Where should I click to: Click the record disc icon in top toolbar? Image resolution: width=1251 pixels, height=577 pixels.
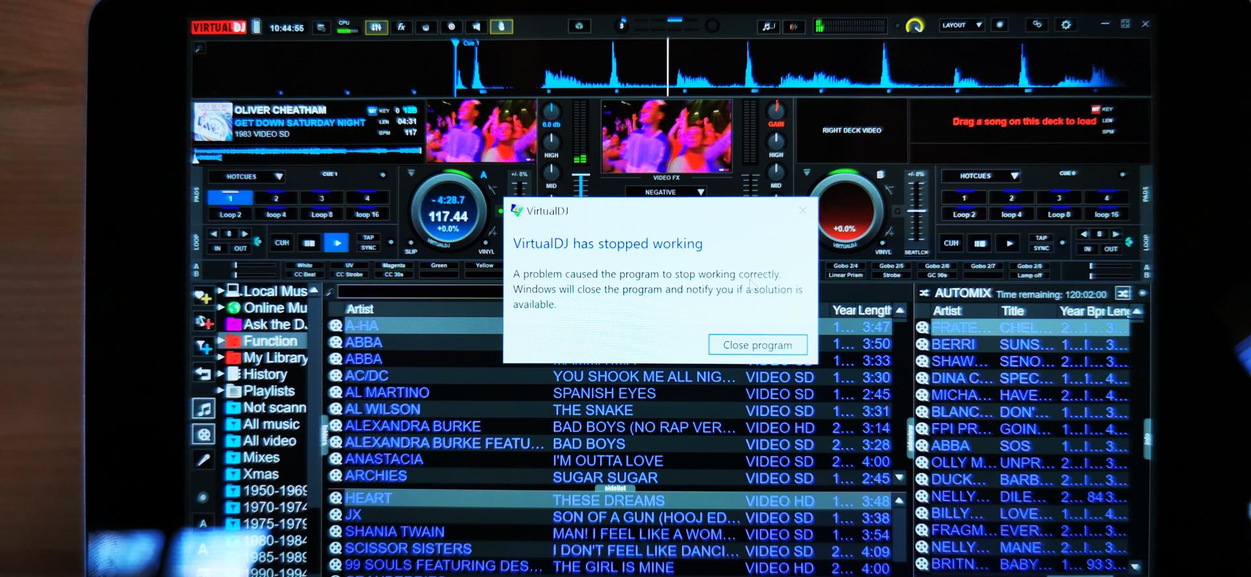pos(451,27)
